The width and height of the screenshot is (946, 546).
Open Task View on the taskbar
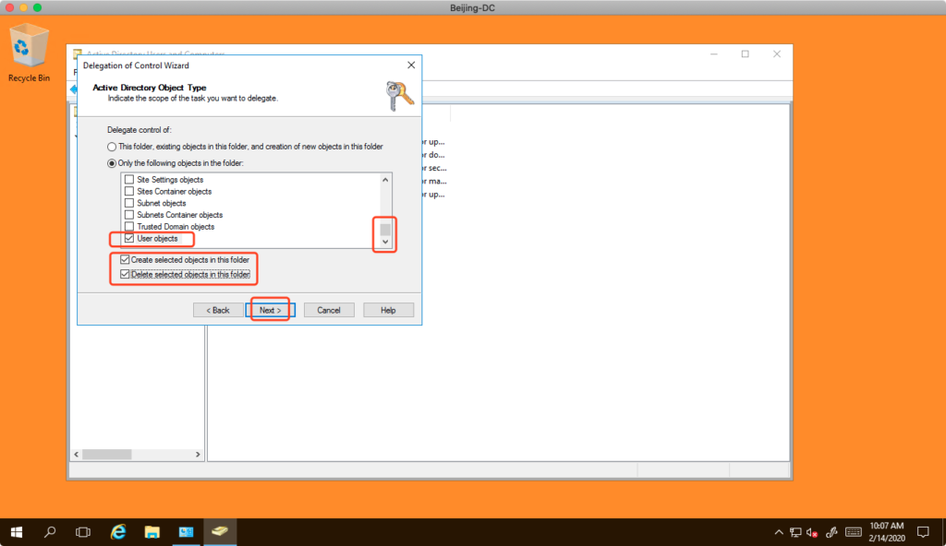83,532
